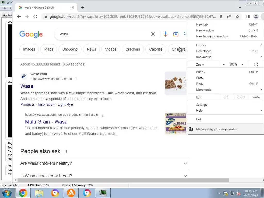The width and height of the screenshot is (264, 198).
Task: Share this page via the share icon
Action: coord(229,16)
